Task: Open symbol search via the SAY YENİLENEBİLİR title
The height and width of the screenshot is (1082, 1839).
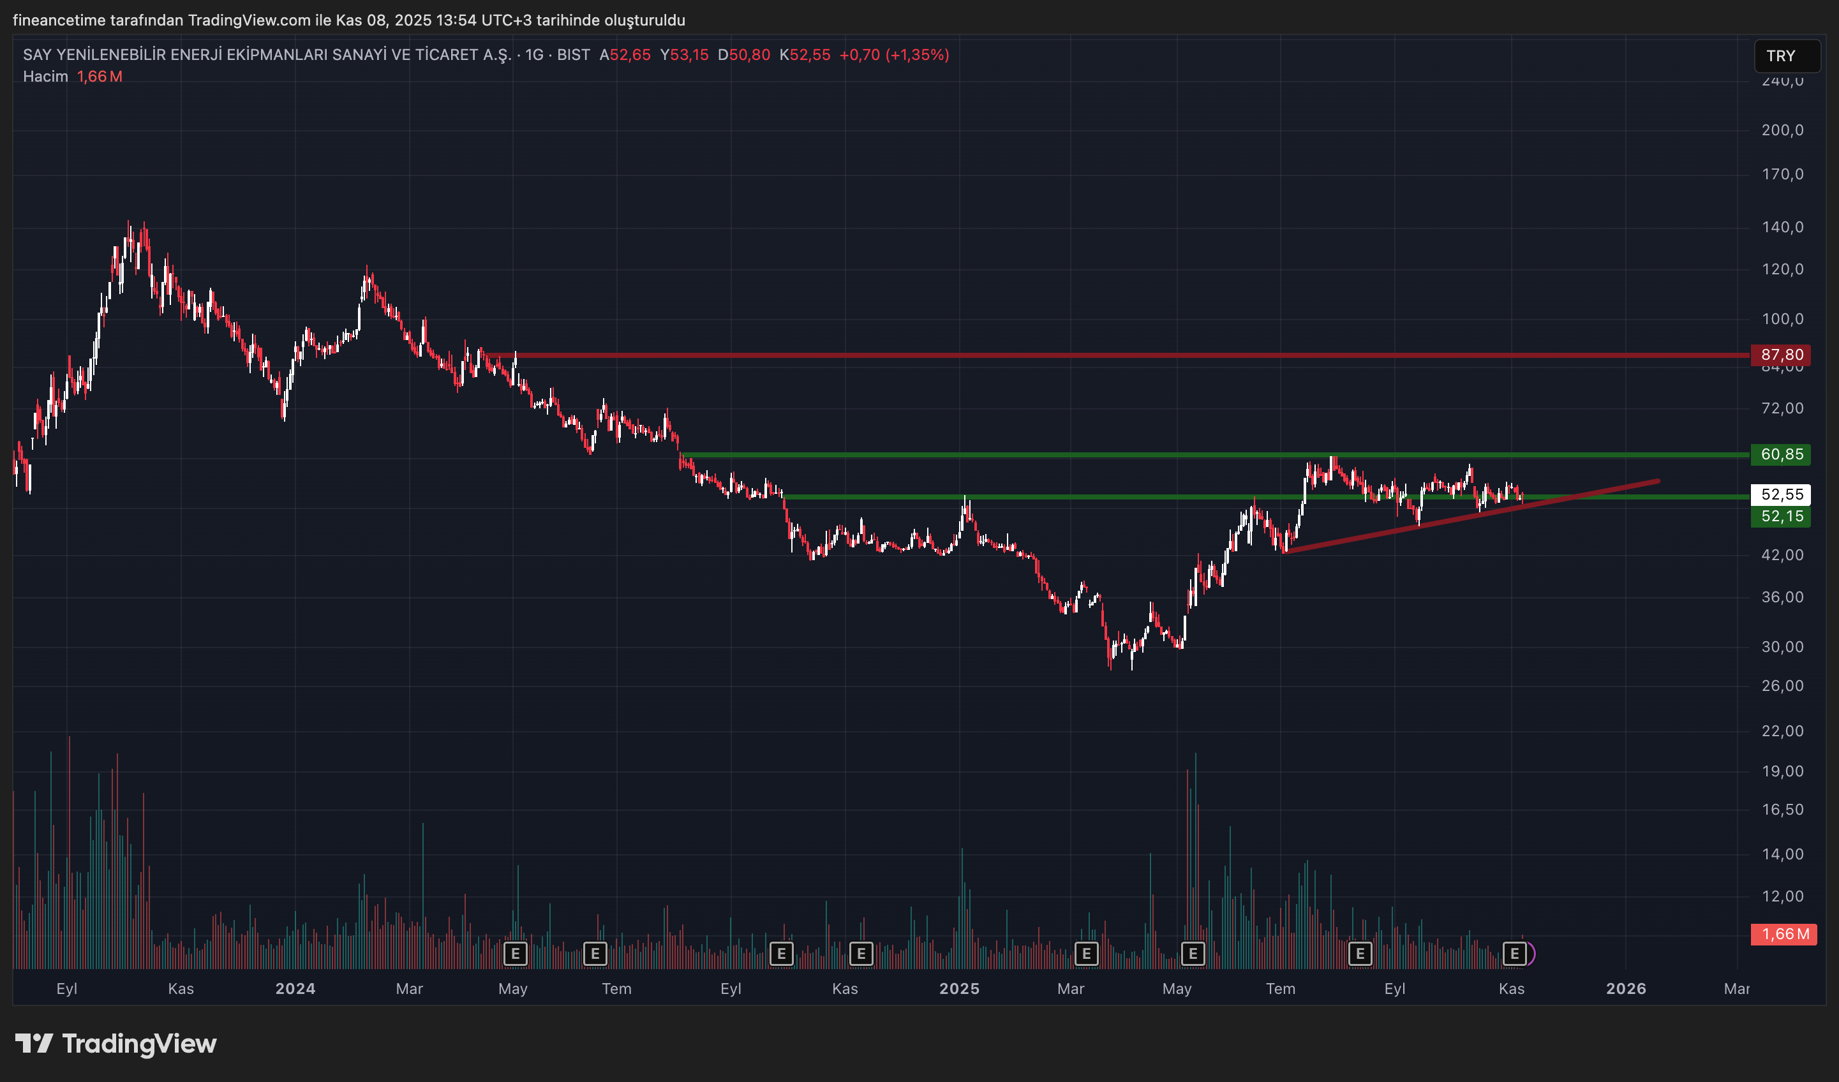Action: (263, 54)
